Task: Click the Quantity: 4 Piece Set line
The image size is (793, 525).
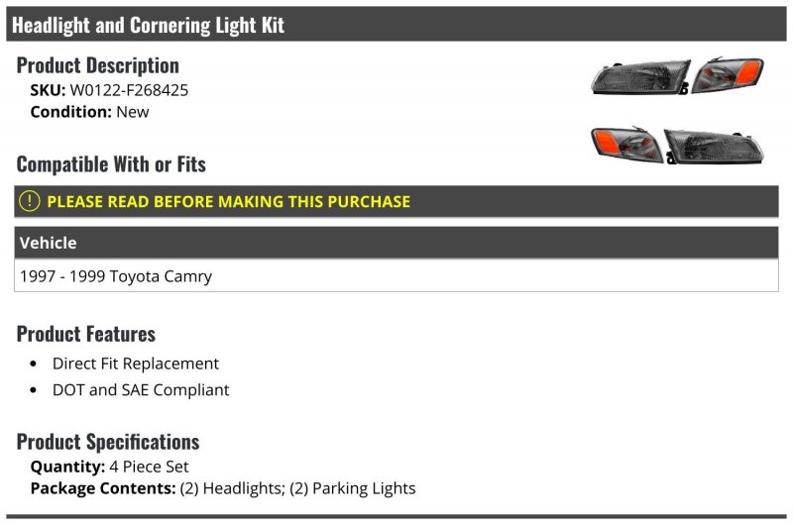Action: (x=109, y=467)
